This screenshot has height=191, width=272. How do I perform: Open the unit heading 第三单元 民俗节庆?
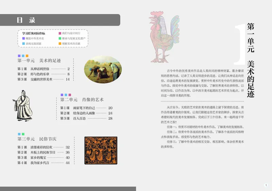point(37,139)
